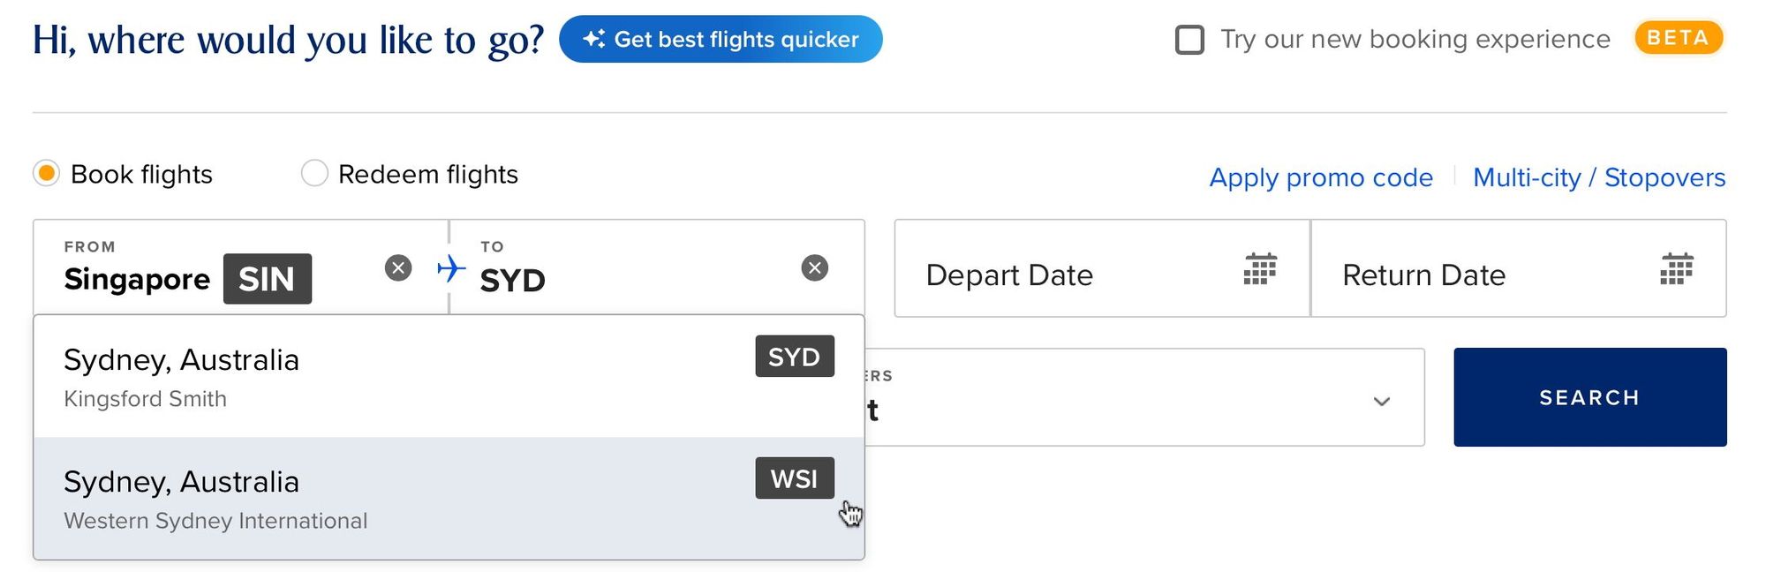
Task: Select the Redeem flights radio button
Action: click(314, 173)
